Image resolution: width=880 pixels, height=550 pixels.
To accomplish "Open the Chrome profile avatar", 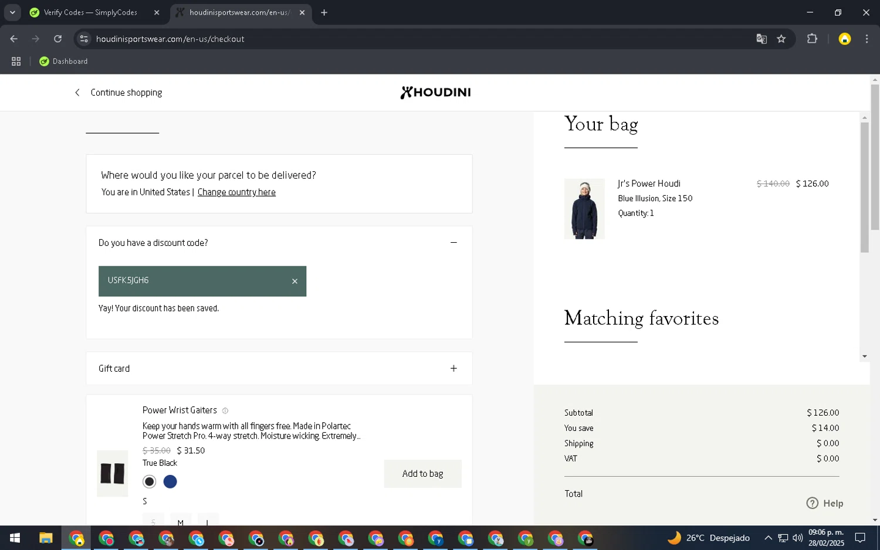I will pos(844,39).
